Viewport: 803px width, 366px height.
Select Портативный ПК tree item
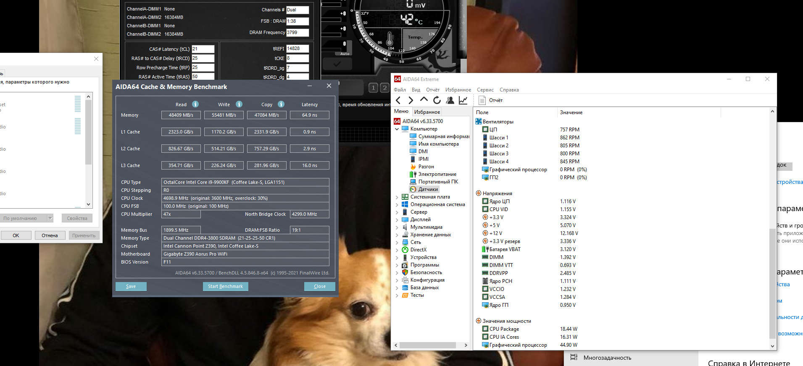[434, 182]
